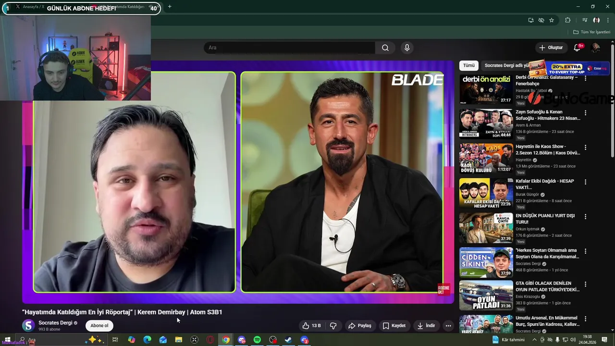Click the Kaydet save button

tap(394, 326)
